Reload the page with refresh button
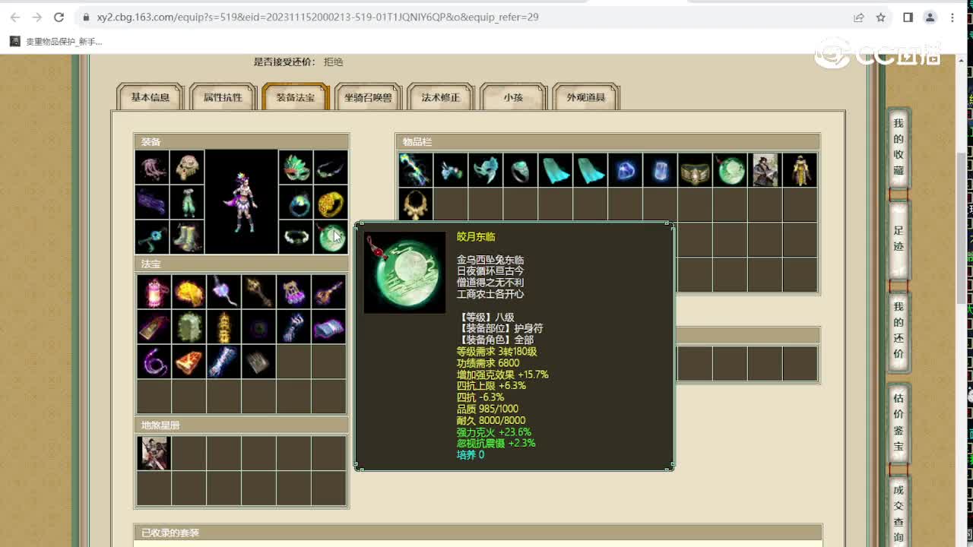The image size is (973, 547). point(59,17)
